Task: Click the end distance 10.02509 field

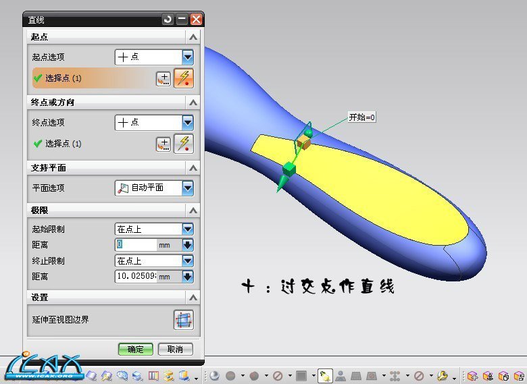Action: [136, 277]
